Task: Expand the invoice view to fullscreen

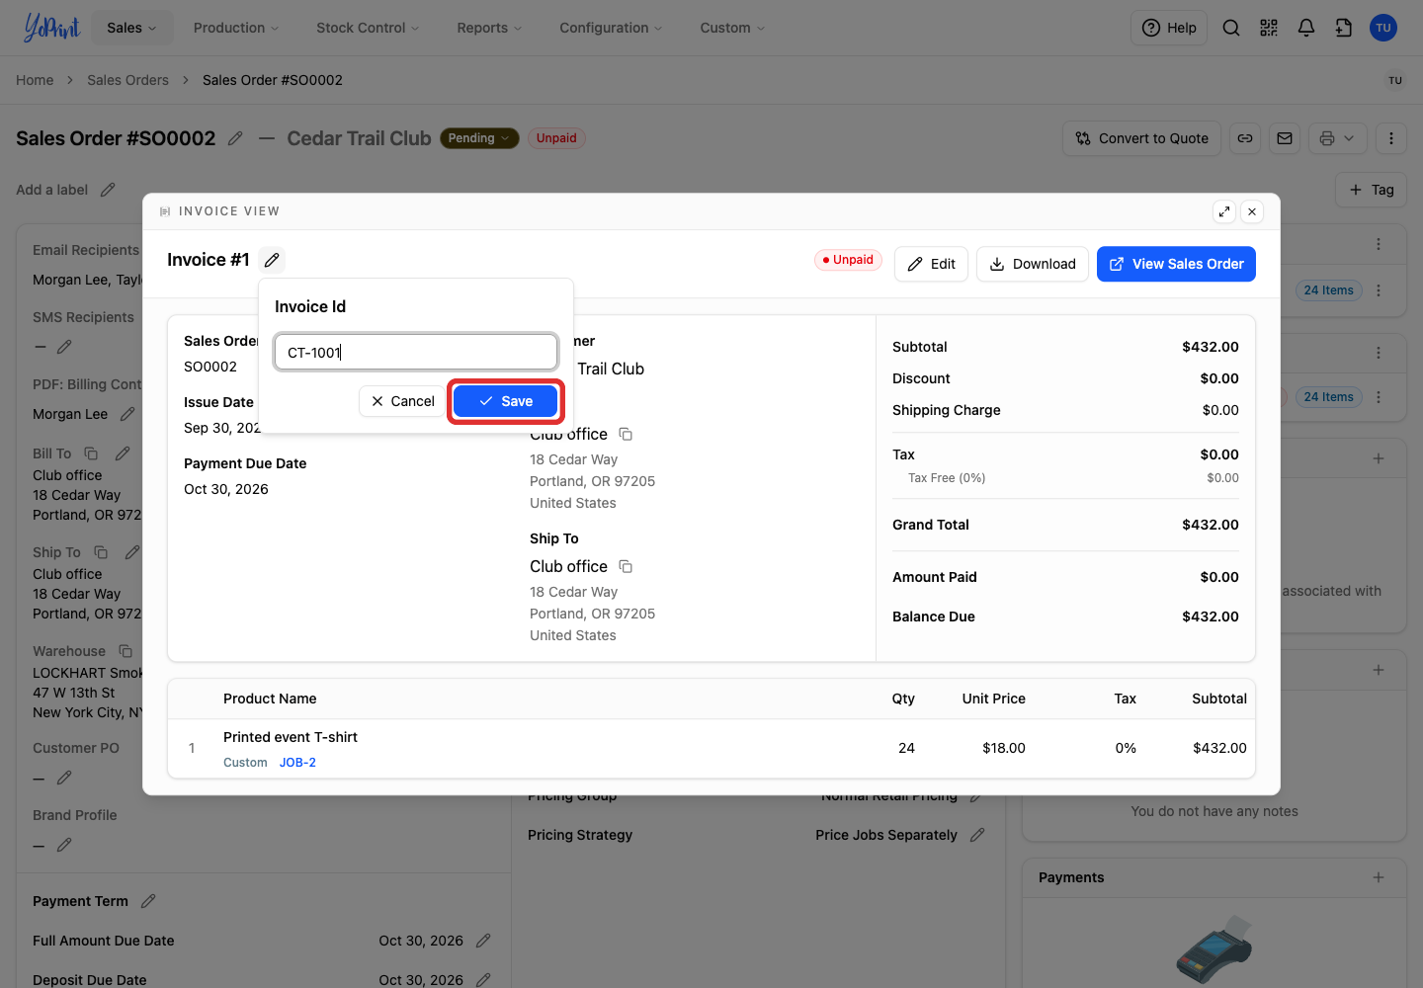Action: pos(1224,211)
